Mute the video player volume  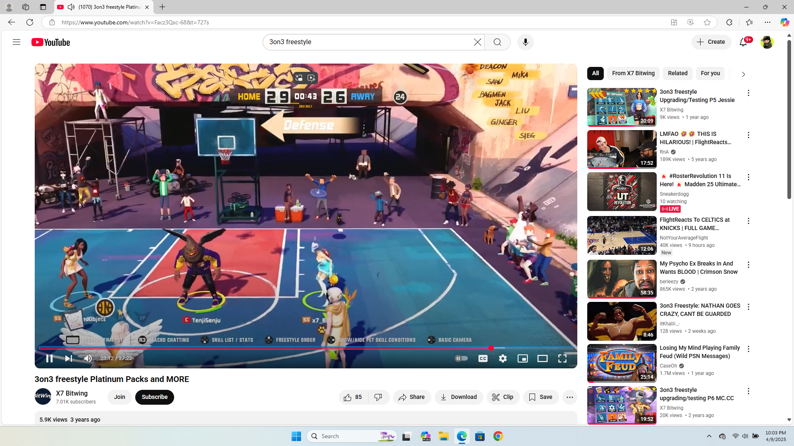[88, 358]
